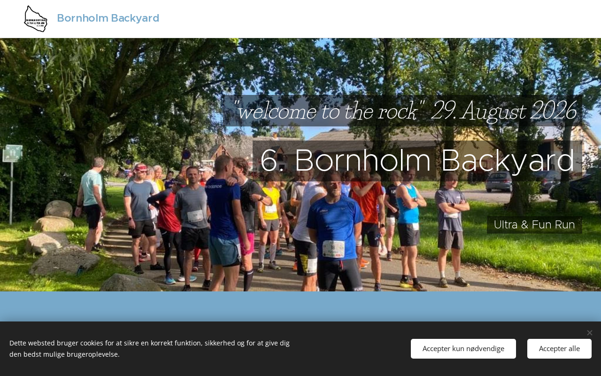
Task: Click the cookie notice paragraph text
Action: [x=149, y=349]
